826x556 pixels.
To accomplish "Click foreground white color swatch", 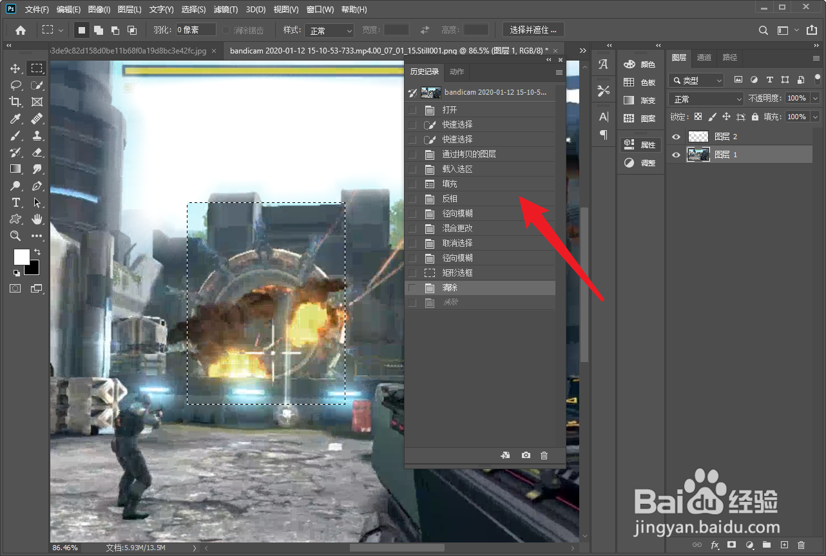I will [21, 256].
